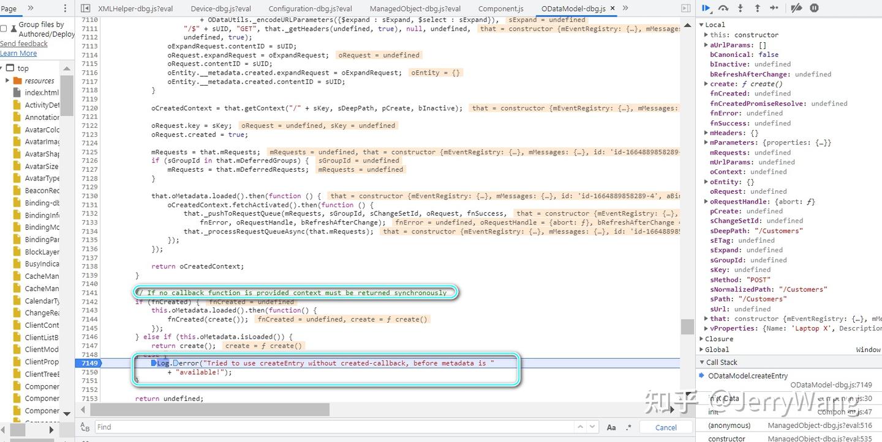Open the ManagedObject-dbg.js?eval tab

[x=415, y=9]
